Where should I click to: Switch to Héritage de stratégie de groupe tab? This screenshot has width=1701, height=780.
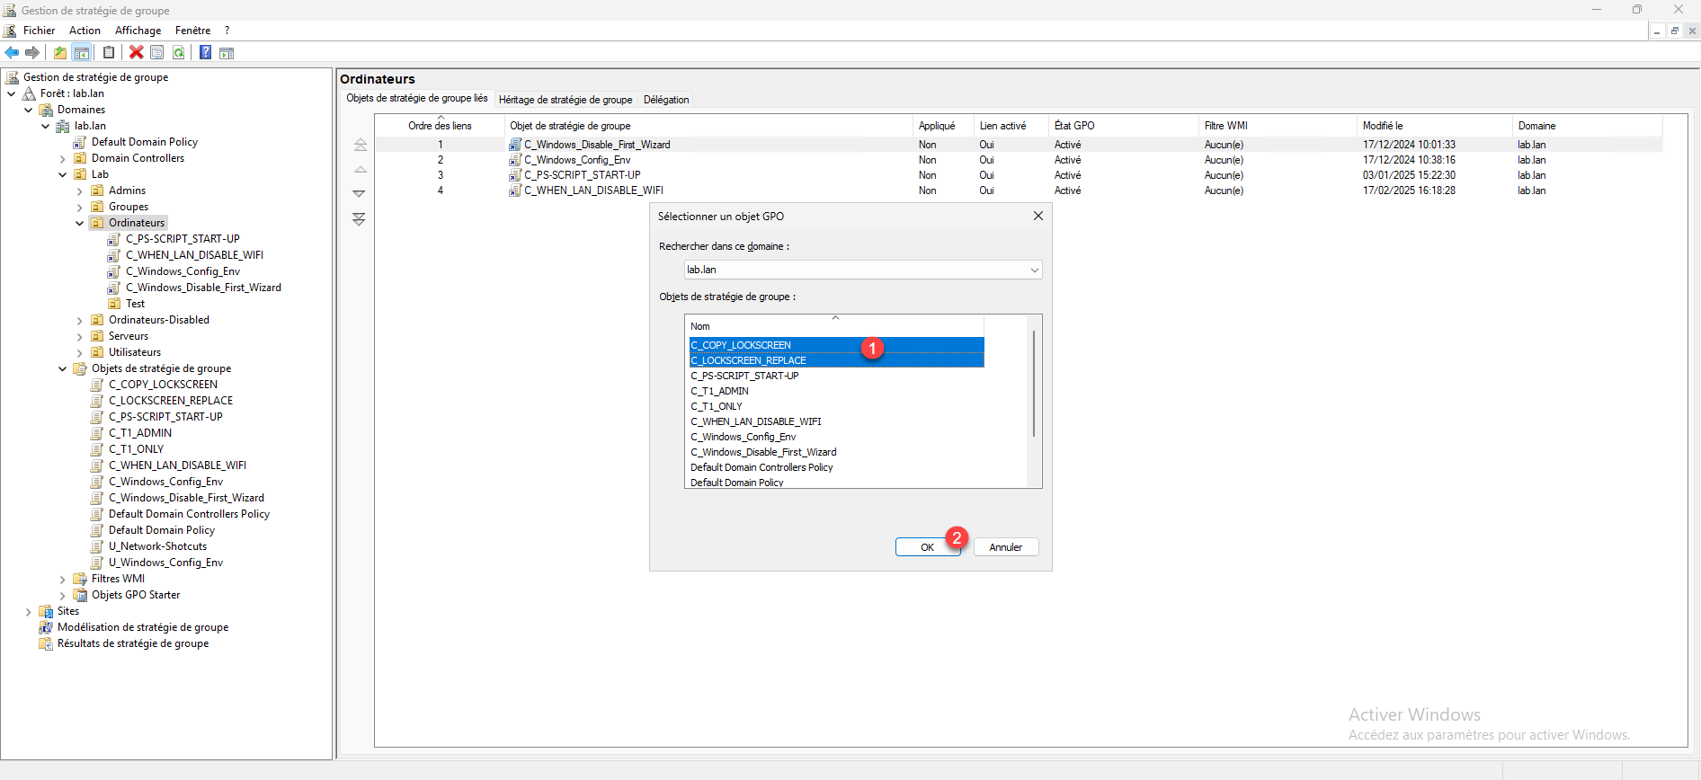[566, 100]
